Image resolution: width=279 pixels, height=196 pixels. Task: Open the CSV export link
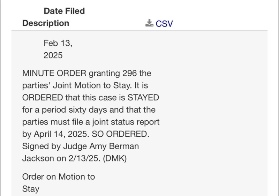point(164,23)
